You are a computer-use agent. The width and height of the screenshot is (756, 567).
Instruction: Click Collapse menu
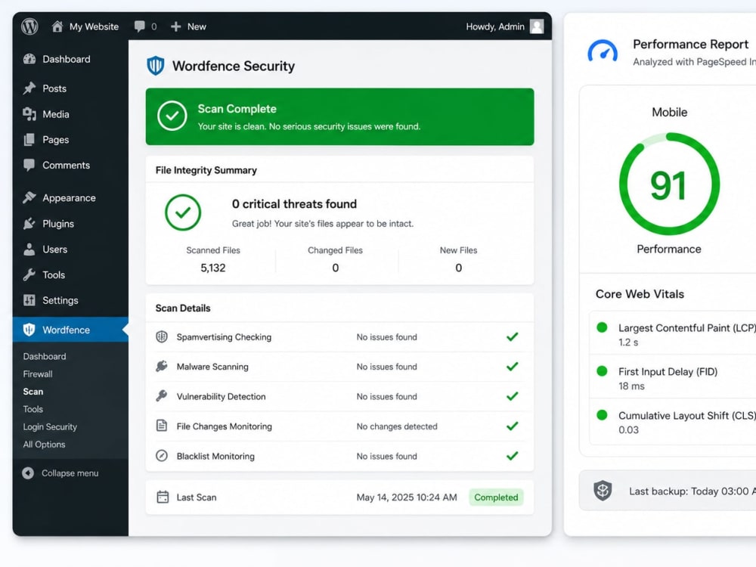(60, 473)
